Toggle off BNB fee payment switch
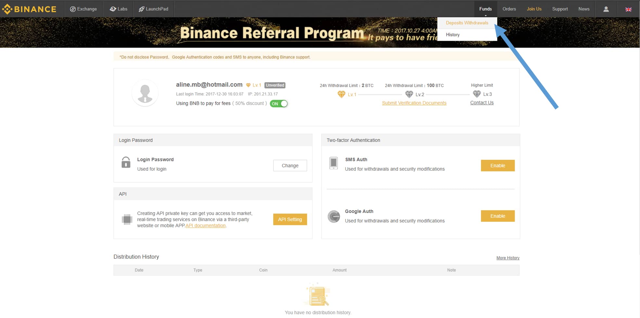 279,104
